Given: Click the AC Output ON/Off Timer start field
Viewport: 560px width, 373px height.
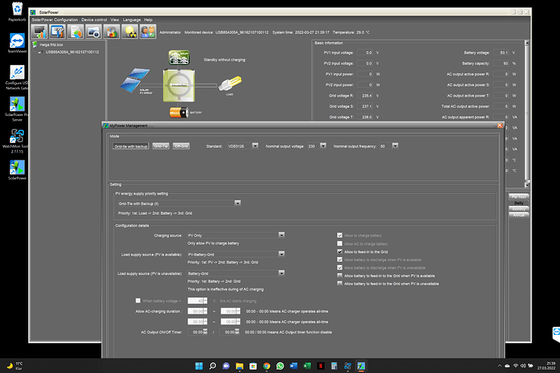Looking at the screenshot, I should (x=197, y=332).
